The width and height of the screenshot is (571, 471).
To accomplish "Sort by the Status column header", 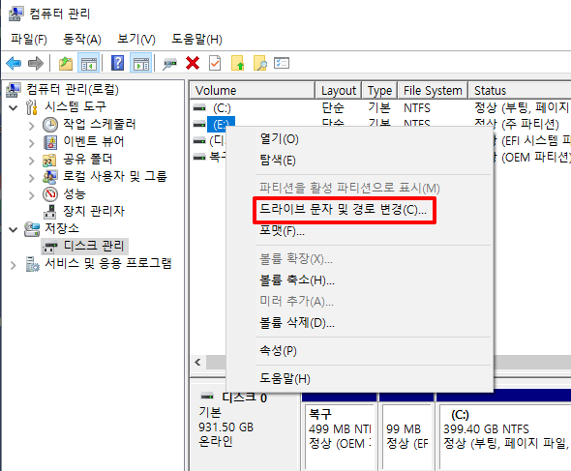I will pos(520,90).
